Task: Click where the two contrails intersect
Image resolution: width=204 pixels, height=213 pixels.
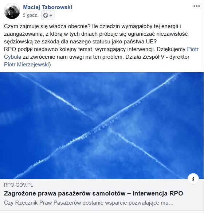Action: (107, 124)
